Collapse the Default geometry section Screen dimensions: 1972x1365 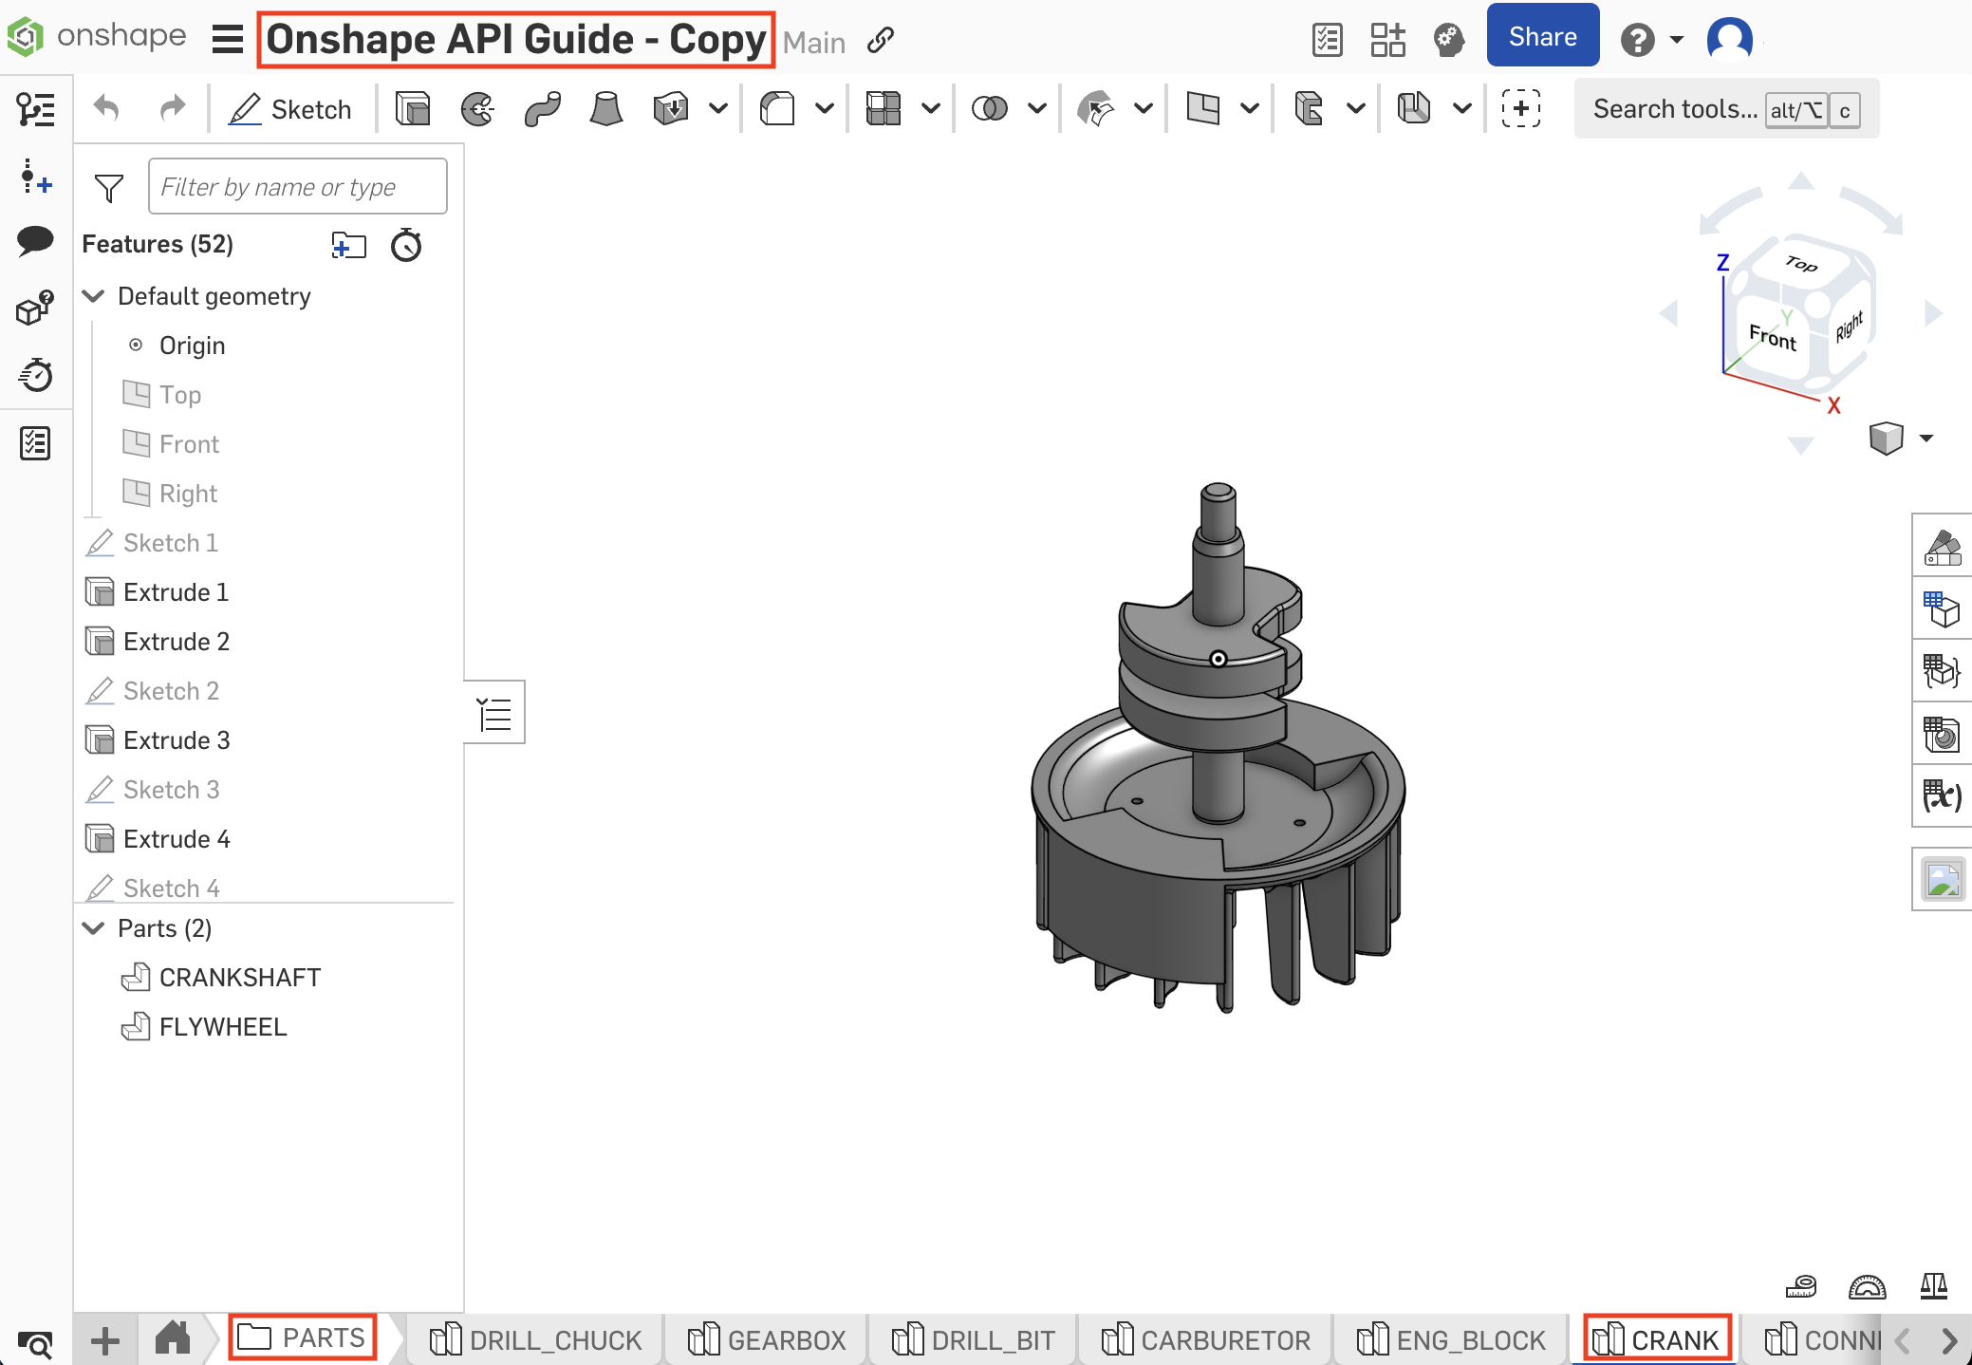point(93,295)
